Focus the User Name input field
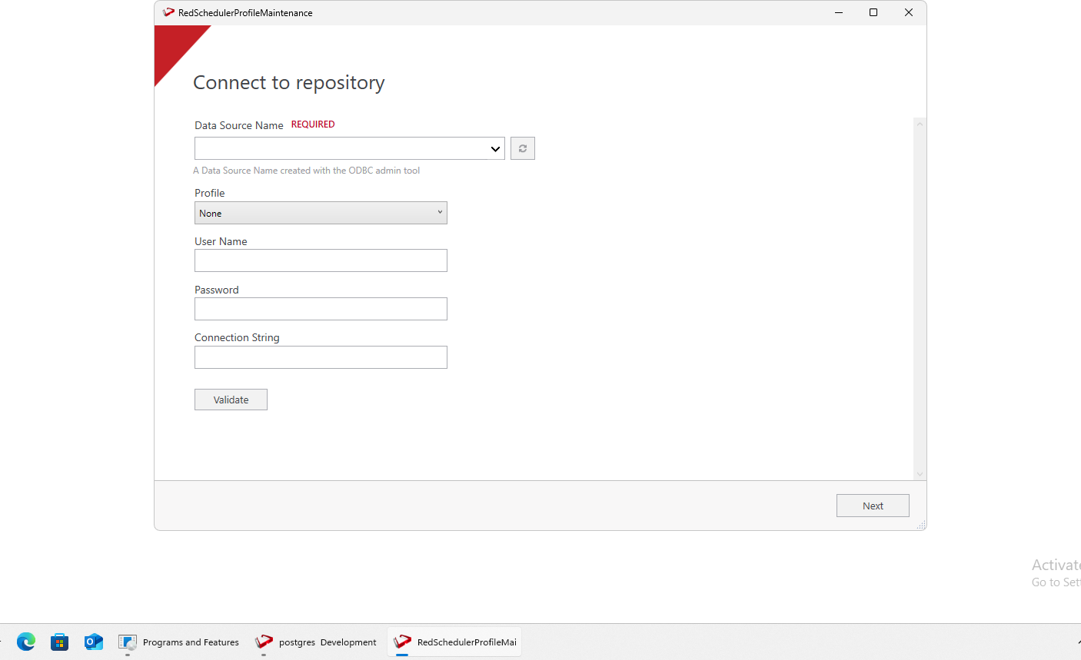The image size is (1081, 660). 321,260
